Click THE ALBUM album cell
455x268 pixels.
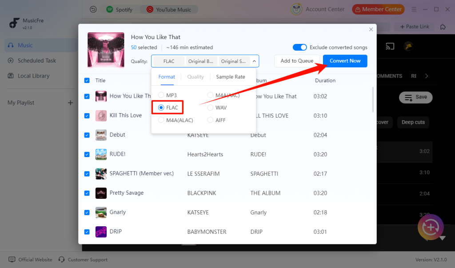pos(265,193)
